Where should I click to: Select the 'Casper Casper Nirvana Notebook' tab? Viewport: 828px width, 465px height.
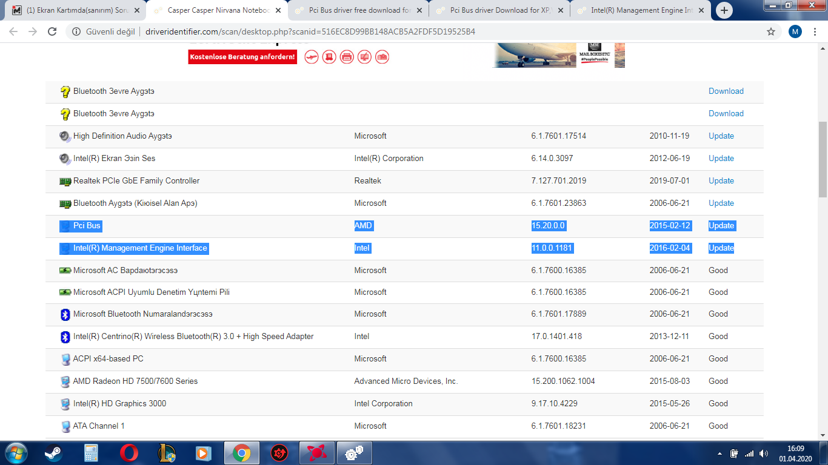click(x=217, y=10)
